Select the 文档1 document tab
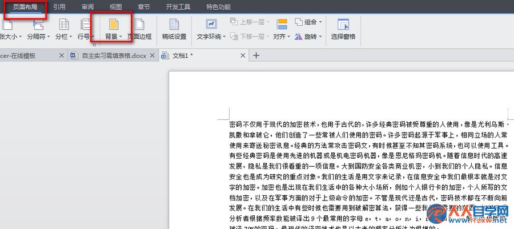514x229 pixels. click(203, 56)
